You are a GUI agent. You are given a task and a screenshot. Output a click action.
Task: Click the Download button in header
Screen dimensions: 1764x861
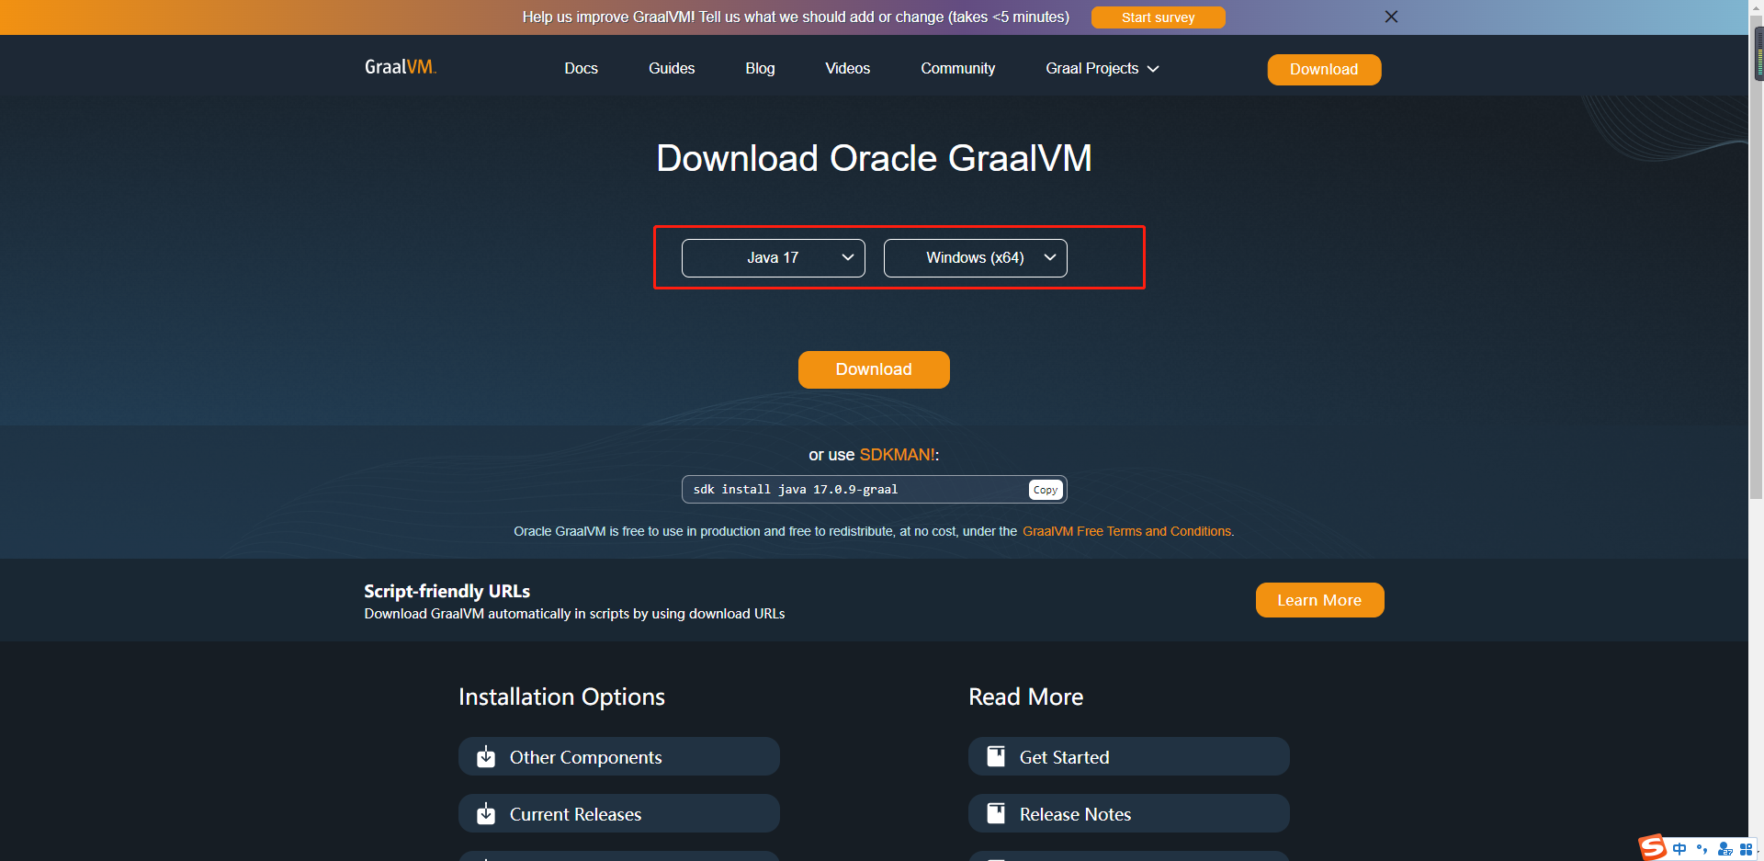click(1324, 70)
